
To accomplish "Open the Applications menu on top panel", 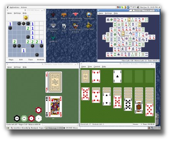I will tap(14, 7).
